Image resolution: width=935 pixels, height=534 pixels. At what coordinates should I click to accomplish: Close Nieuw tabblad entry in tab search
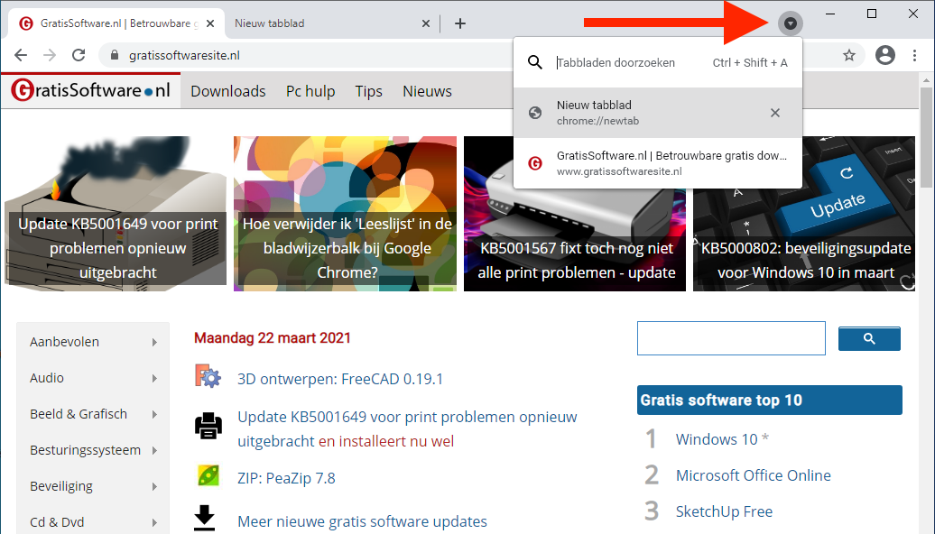click(774, 113)
